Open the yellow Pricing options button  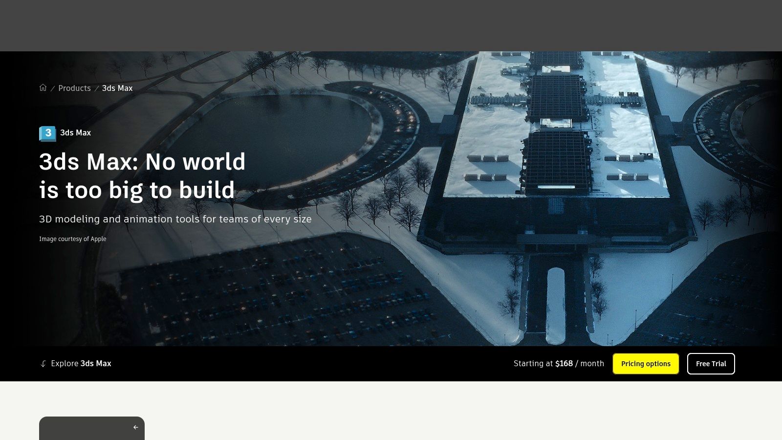646,364
